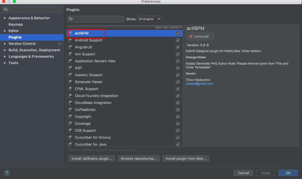Click Browse repositories button
The width and height of the screenshot is (302, 179).
pos(139,158)
